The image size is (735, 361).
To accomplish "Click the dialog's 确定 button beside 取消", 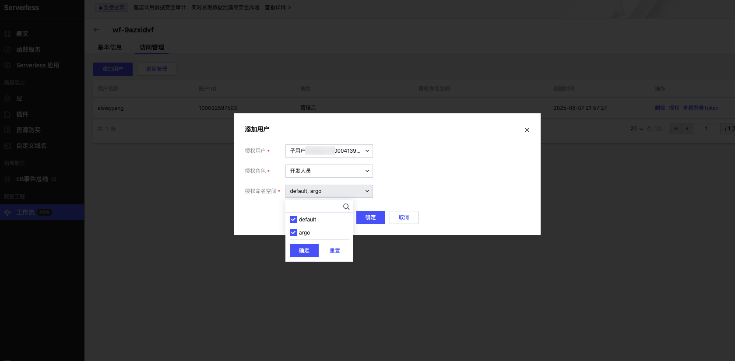I will pos(371,217).
